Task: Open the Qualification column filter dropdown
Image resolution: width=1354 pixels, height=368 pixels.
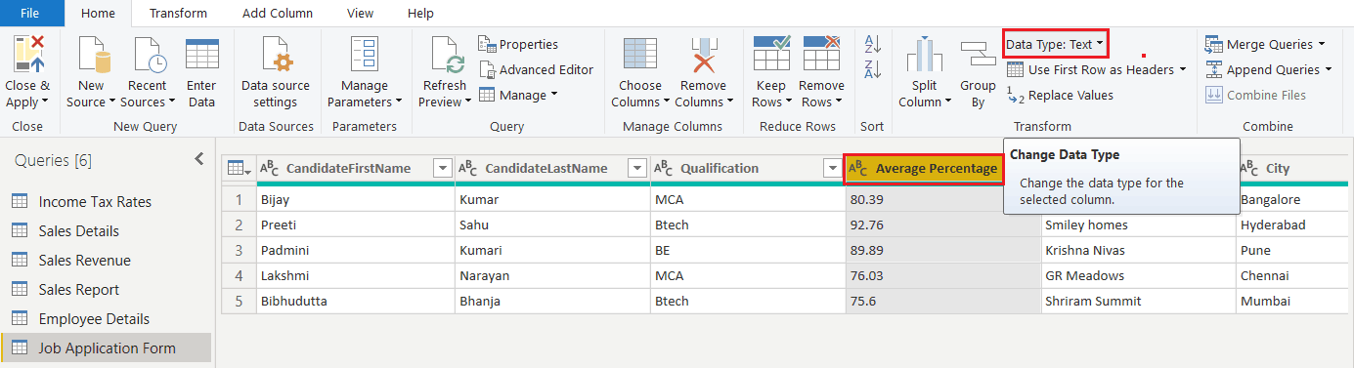Action: tap(833, 168)
